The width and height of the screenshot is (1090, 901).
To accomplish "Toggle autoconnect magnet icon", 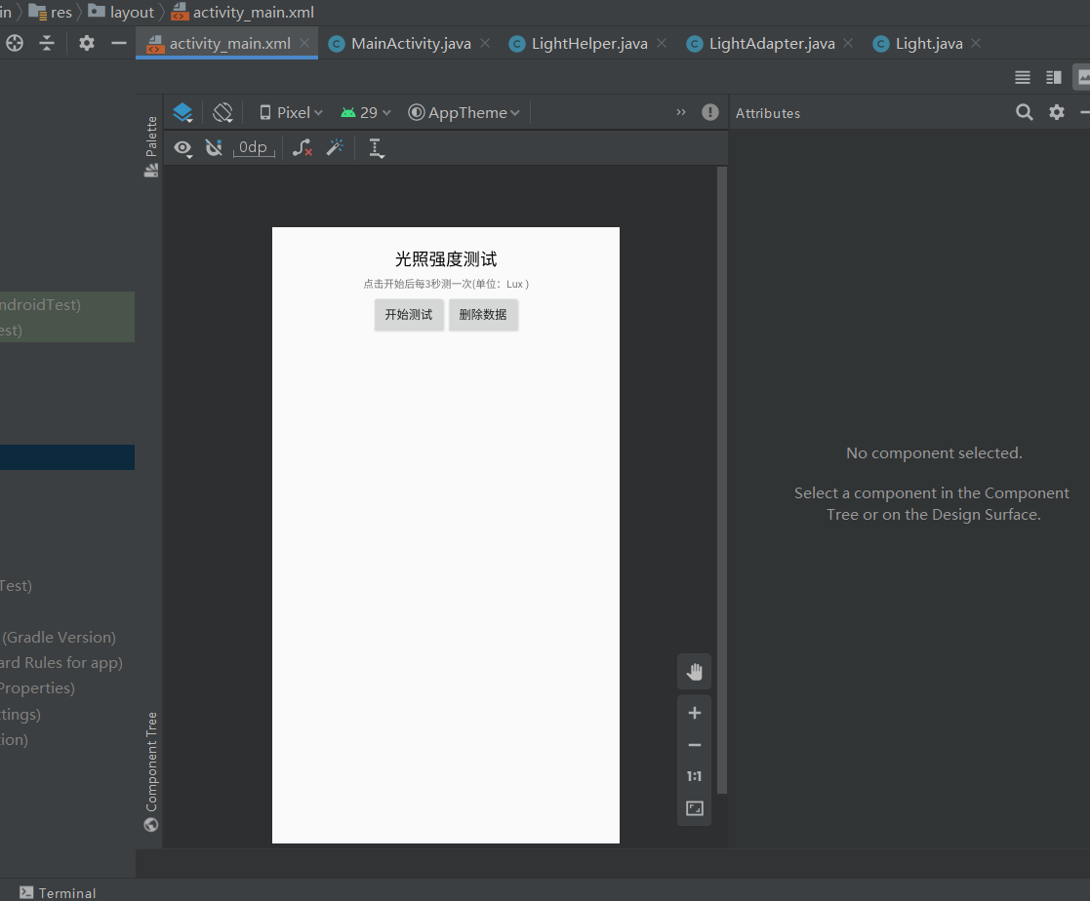I will [214, 147].
